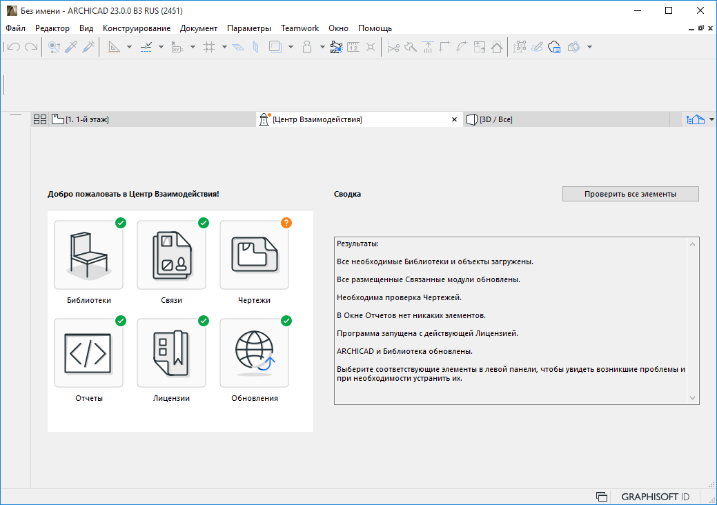717x505 pixels.
Task: Open the Связи documents tile
Action: (171, 255)
